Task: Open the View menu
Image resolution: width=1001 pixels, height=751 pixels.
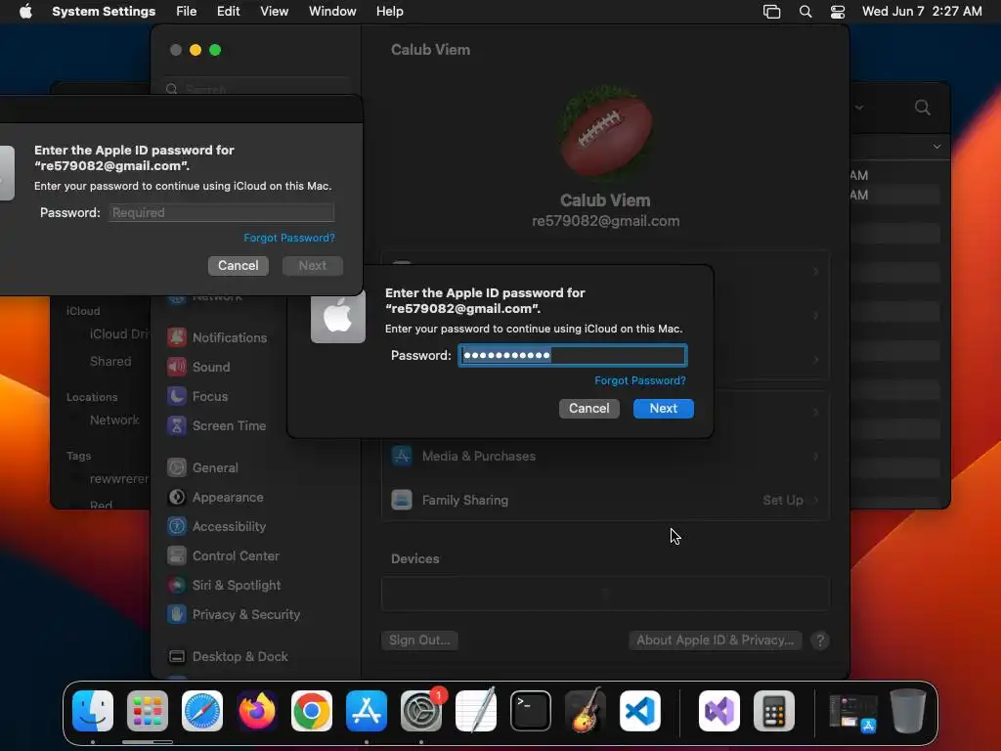Action: click(274, 12)
